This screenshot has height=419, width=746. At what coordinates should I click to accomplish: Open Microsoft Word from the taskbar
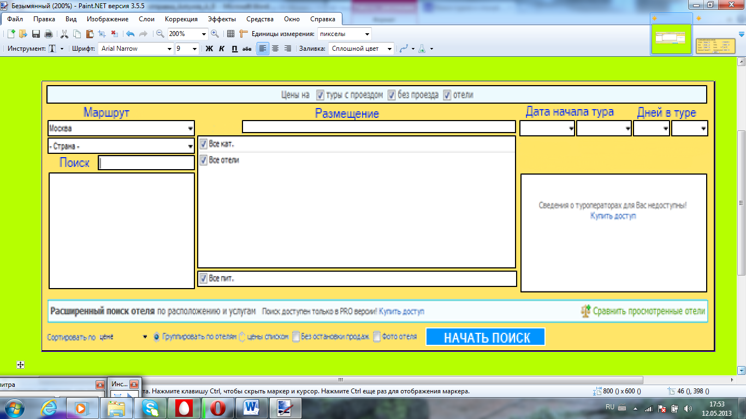pos(251,408)
